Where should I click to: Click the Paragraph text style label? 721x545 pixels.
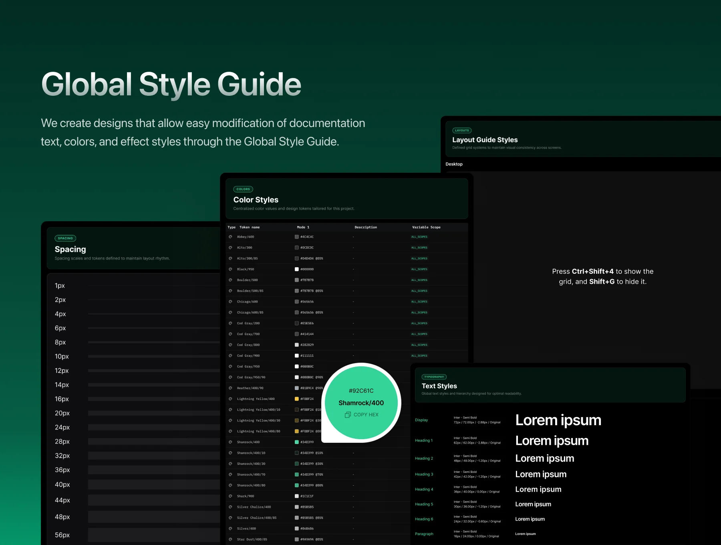tap(424, 534)
